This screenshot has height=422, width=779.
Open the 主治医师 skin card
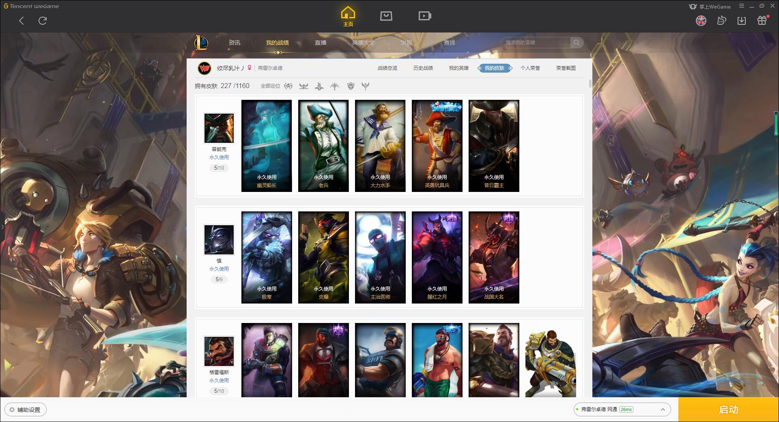380,257
